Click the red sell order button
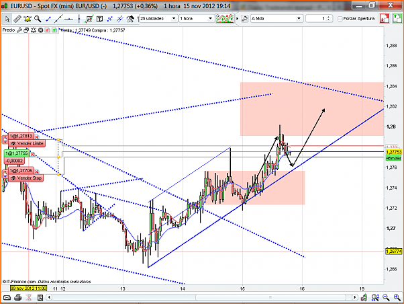This screenshot has width=404, height=304. point(385,19)
